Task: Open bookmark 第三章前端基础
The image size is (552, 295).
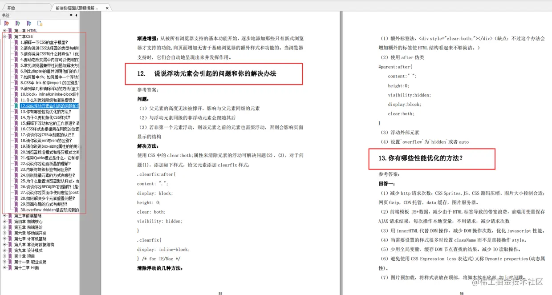Action: pos(28,215)
